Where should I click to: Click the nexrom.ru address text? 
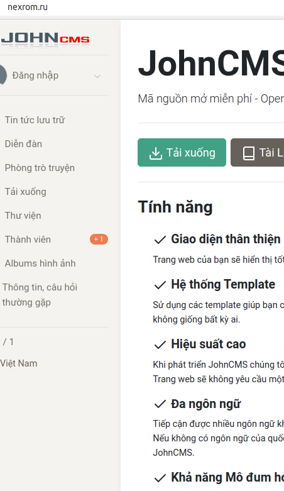coord(28,7)
